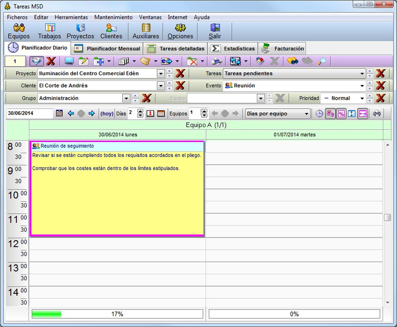Open the Opciones settings
This screenshot has height=327, width=397.
181,32
